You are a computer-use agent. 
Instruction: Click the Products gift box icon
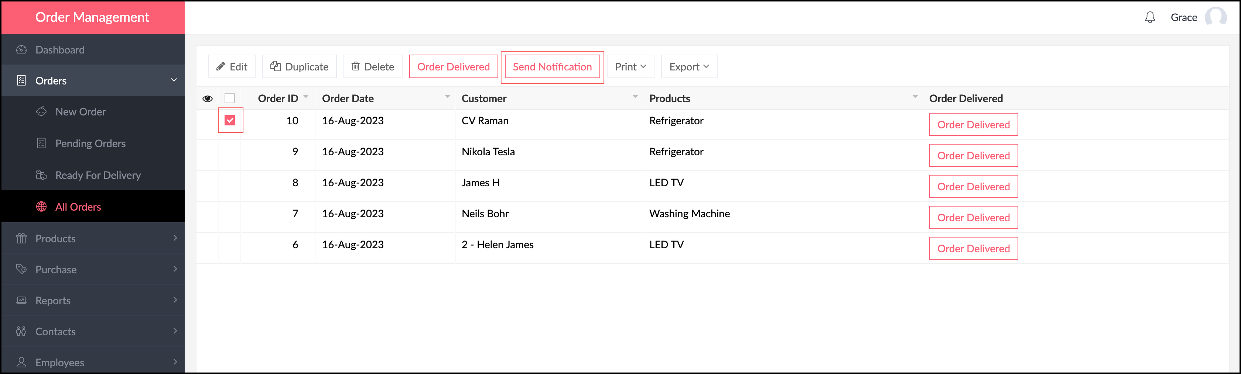pos(21,238)
